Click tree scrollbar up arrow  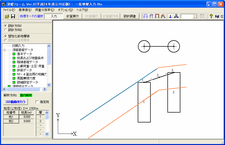pyautogui.click(x=49, y=46)
